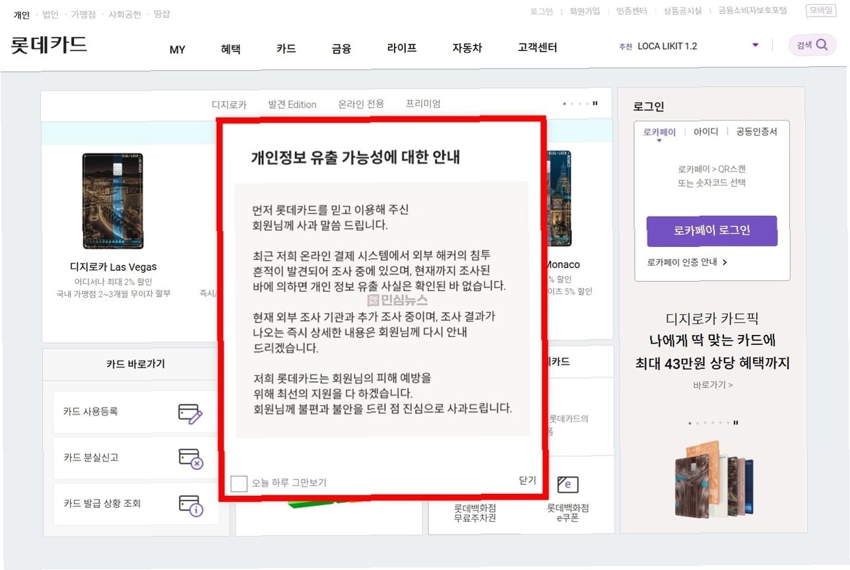This screenshot has width=850, height=570.
Task: Switch to the 프리미엄 tab
Action: 423,104
